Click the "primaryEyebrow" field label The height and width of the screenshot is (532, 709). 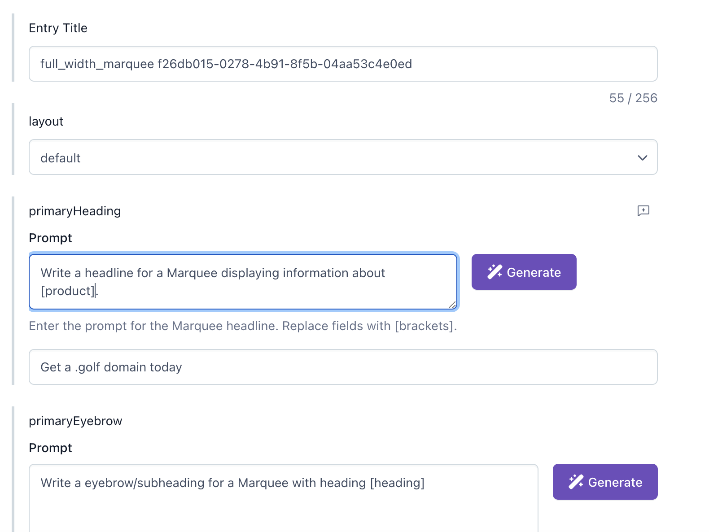pyautogui.click(x=75, y=421)
